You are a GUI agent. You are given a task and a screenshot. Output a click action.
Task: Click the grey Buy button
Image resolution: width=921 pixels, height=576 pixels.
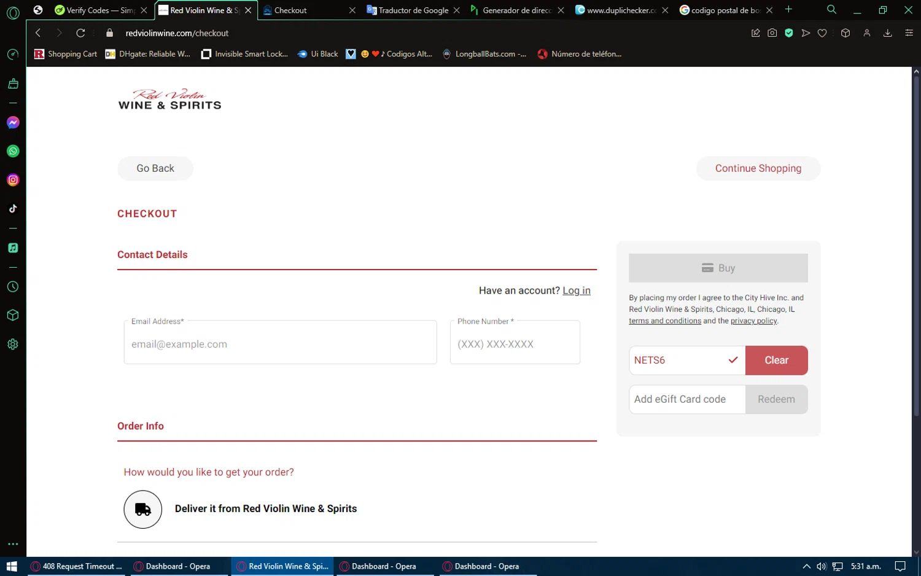[x=718, y=268]
